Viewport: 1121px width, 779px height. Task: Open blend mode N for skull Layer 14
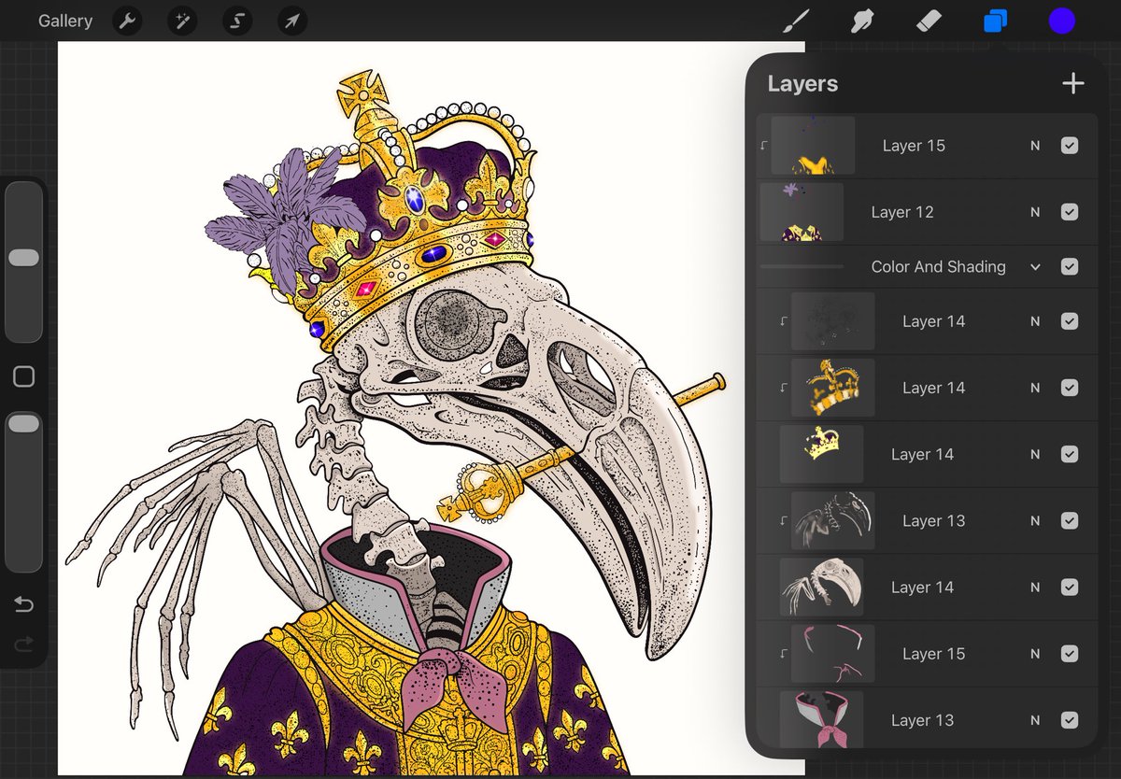click(x=1035, y=588)
